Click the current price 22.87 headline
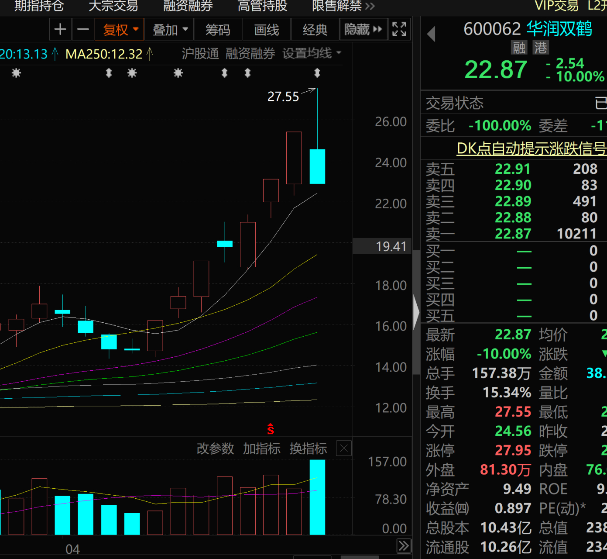The height and width of the screenshot is (559, 607). pyautogui.click(x=496, y=70)
